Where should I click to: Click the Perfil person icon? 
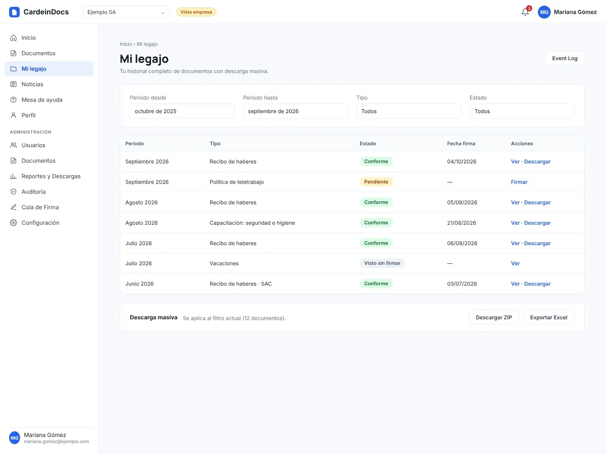[x=14, y=115]
